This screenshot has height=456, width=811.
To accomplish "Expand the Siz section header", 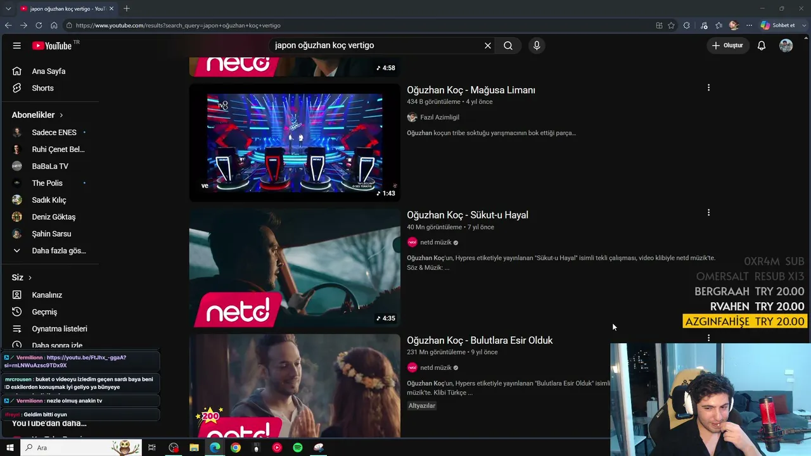I will 22,277.
